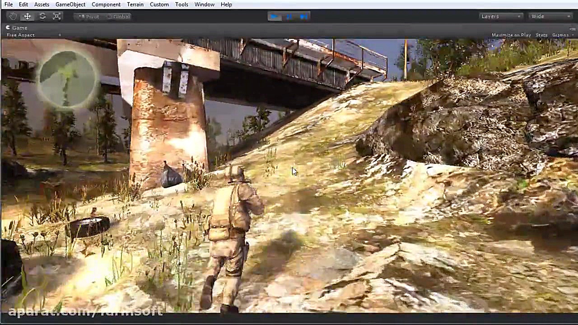Toggle the Global handle rotation
Image resolution: width=578 pixels, height=325 pixels.
(118, 16)
